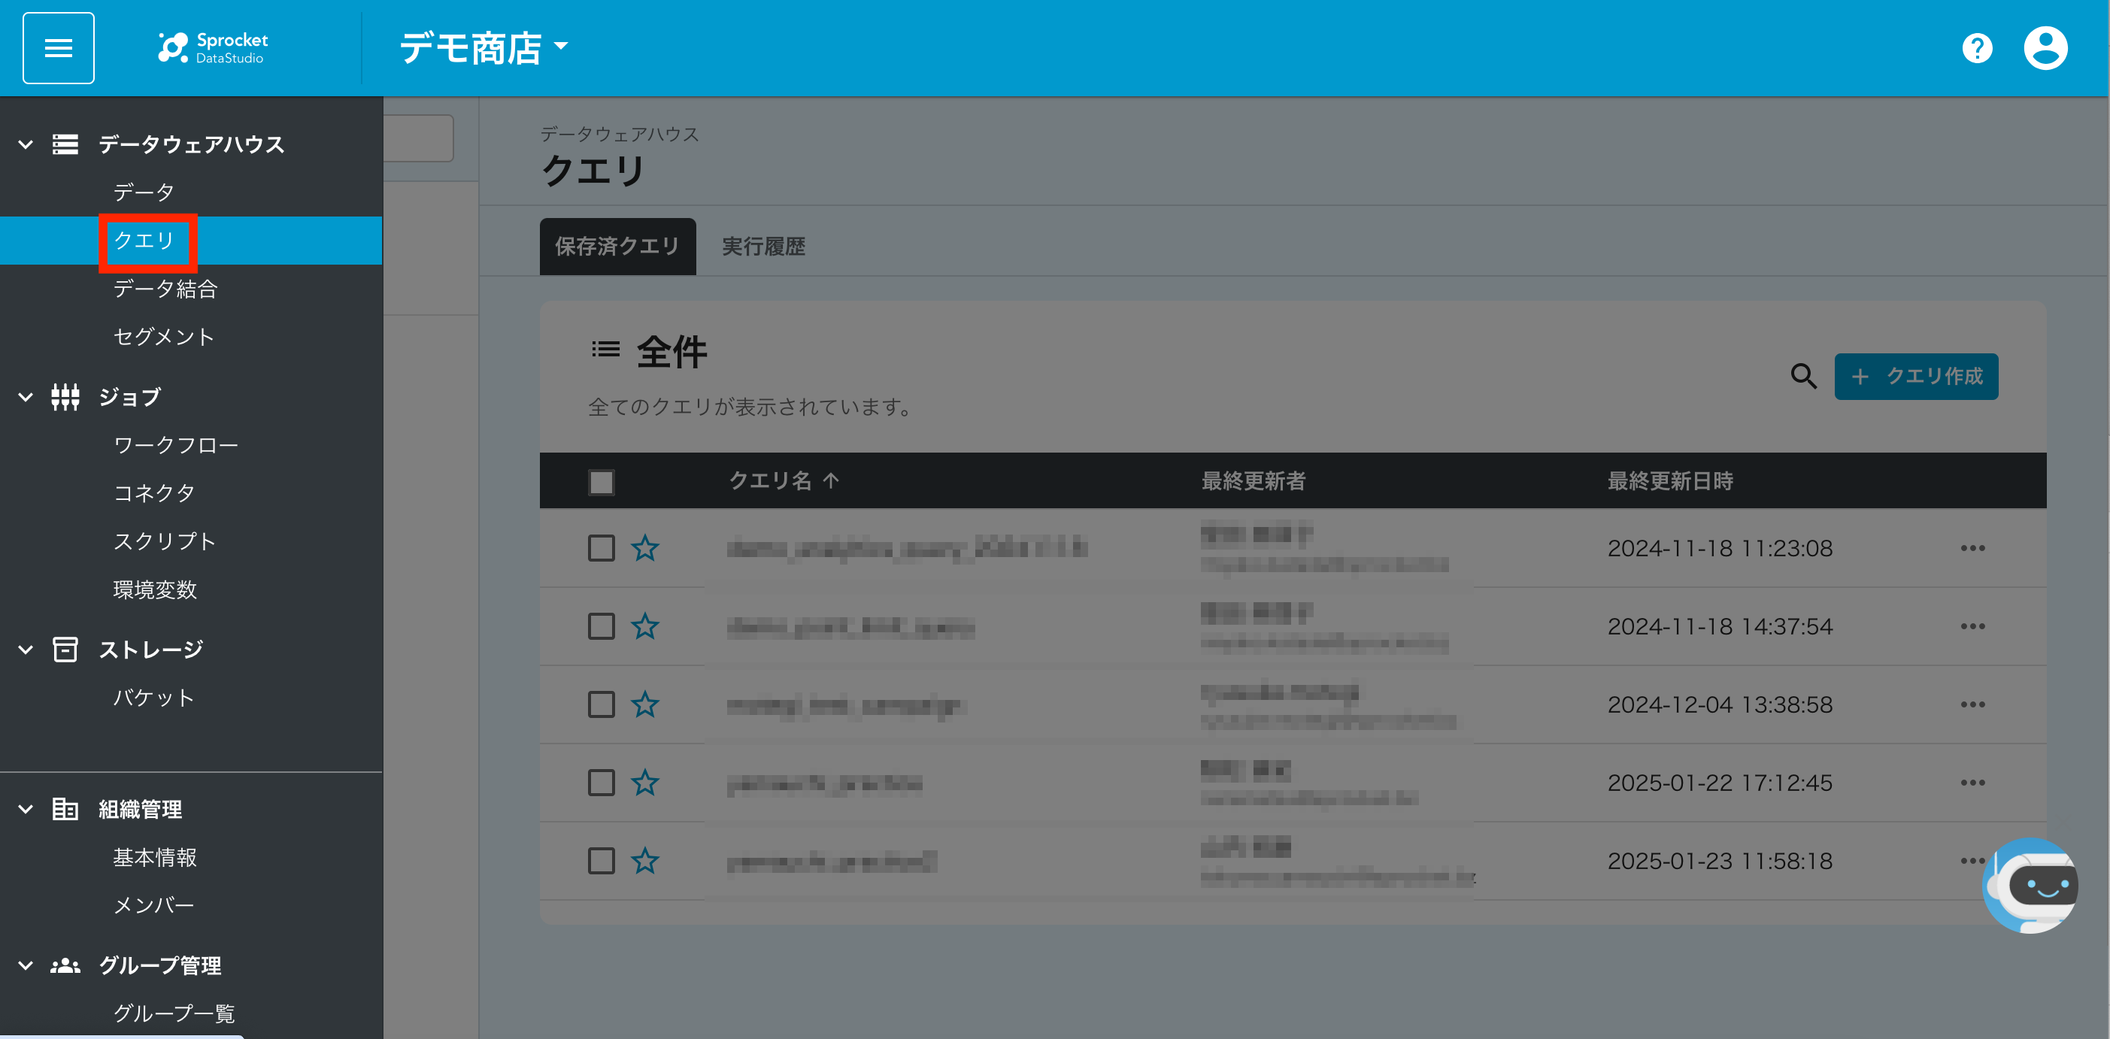The height and width of the screenshot is (1039, 2110).
Task: Select クエリ in the sidebar
Action: [191, 241]
